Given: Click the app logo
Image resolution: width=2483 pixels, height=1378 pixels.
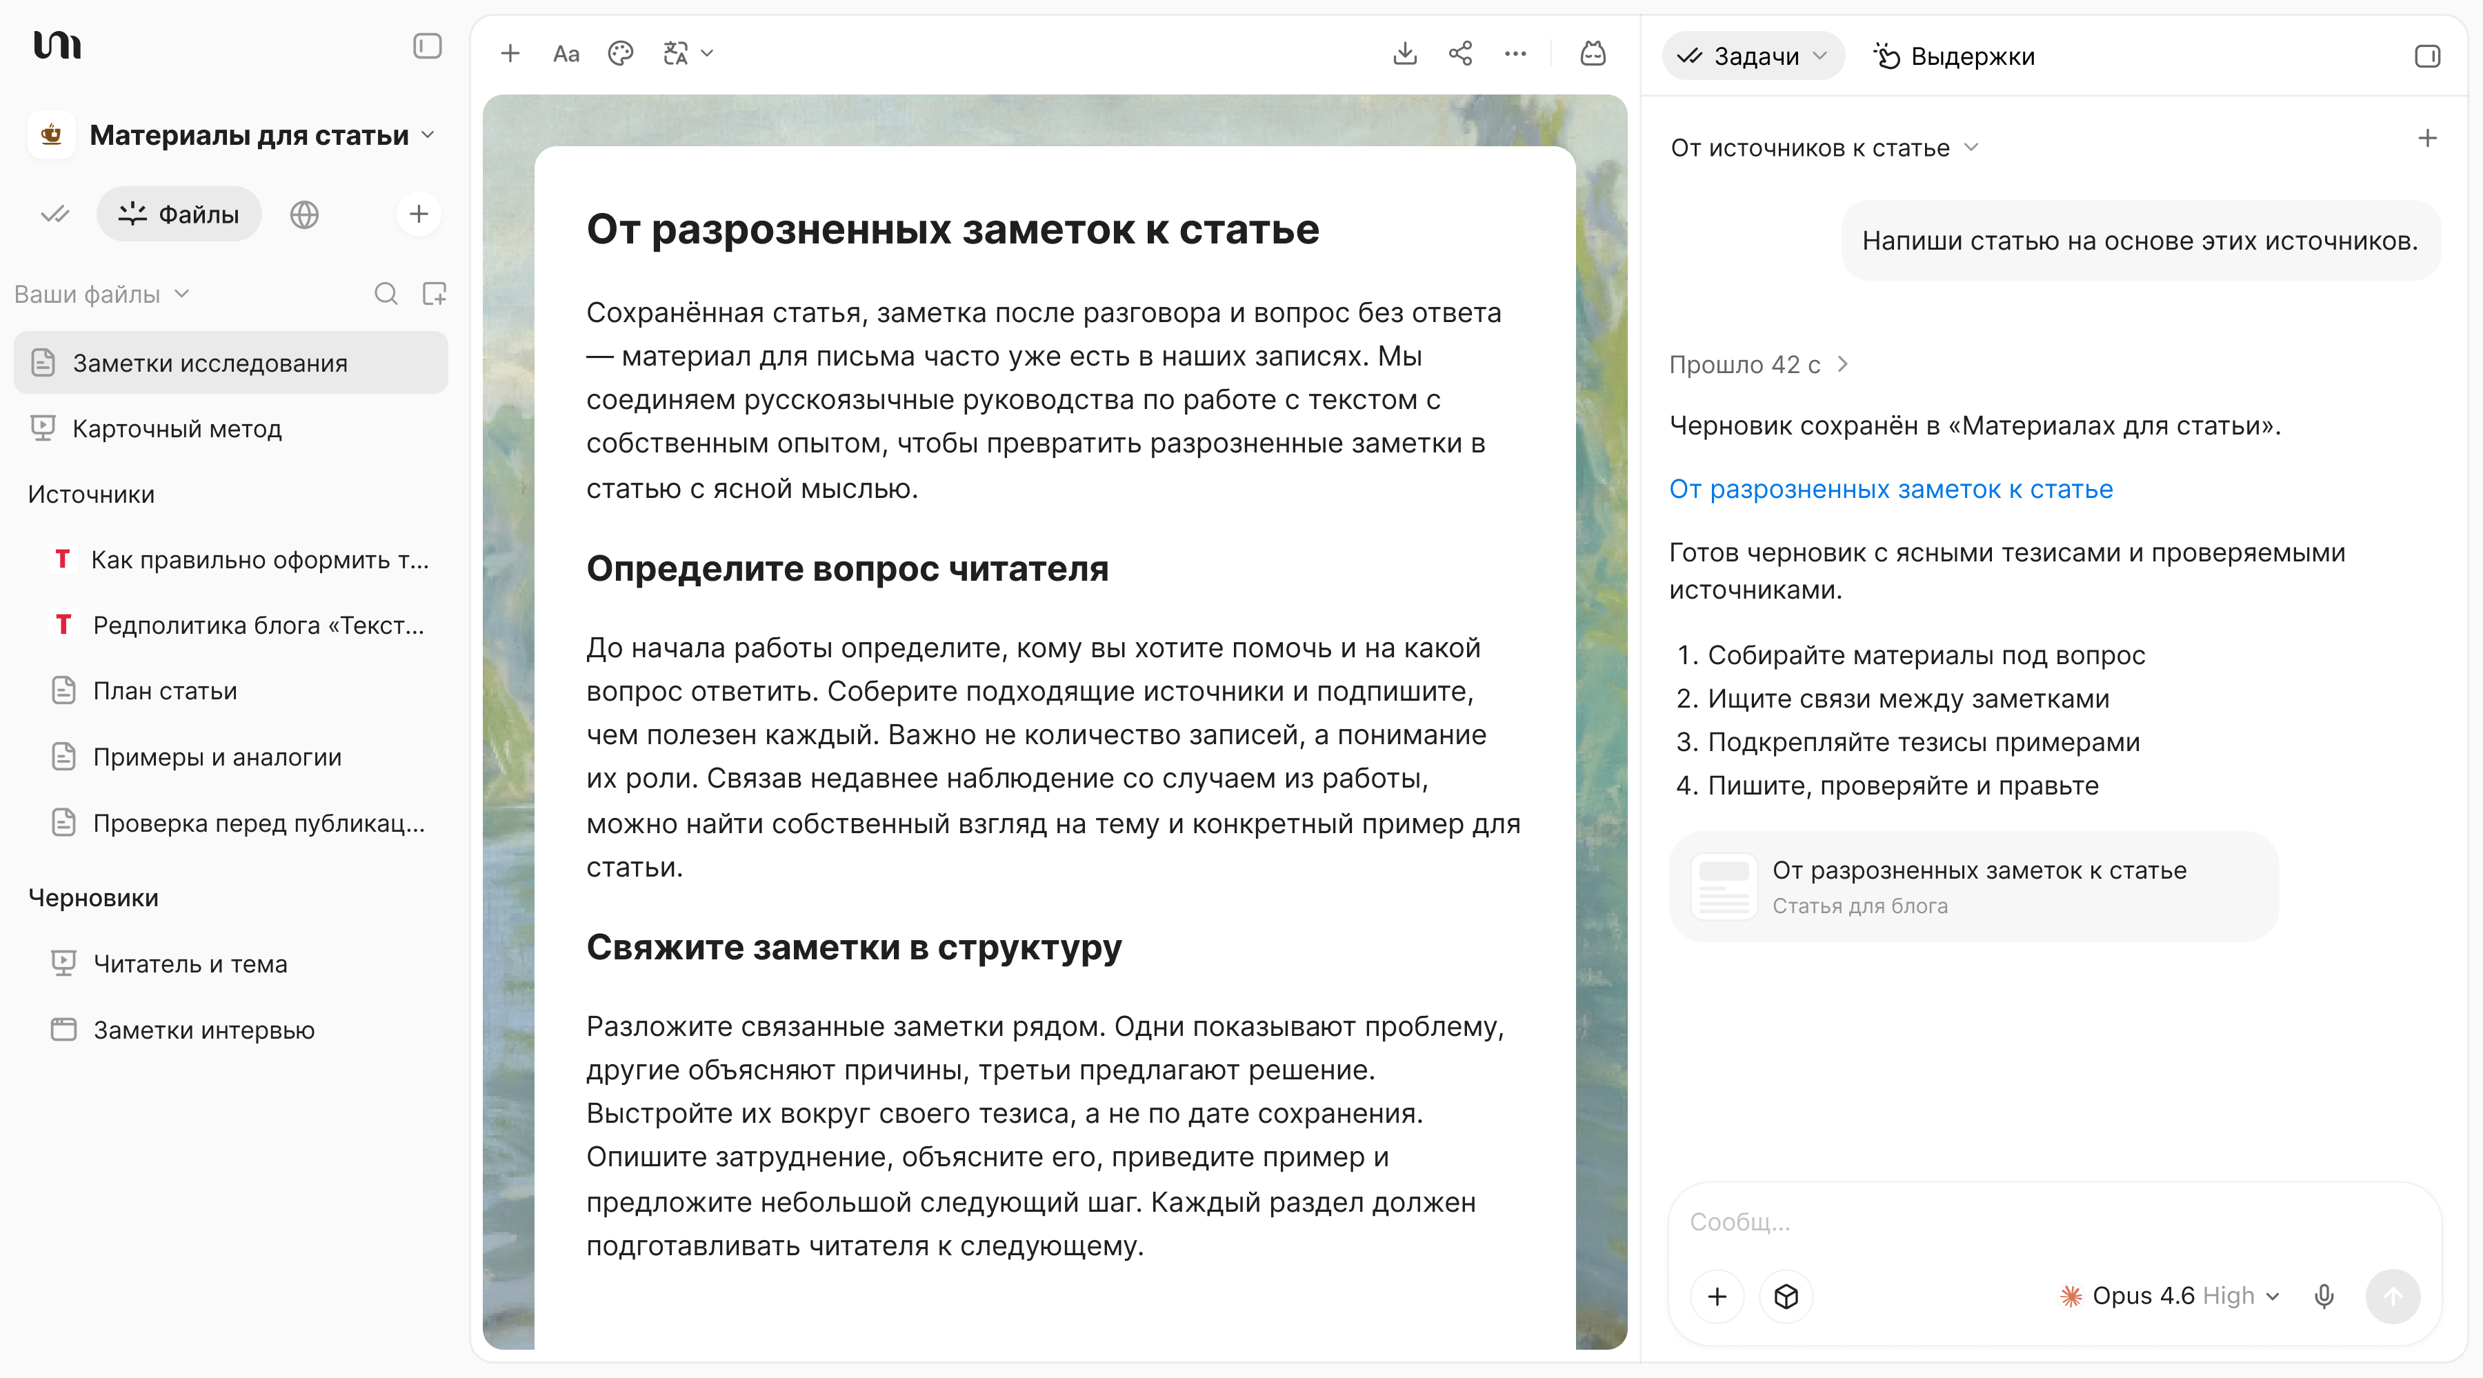Looking at the screenshot, I should pyautogui.click(x=57, y=44).
